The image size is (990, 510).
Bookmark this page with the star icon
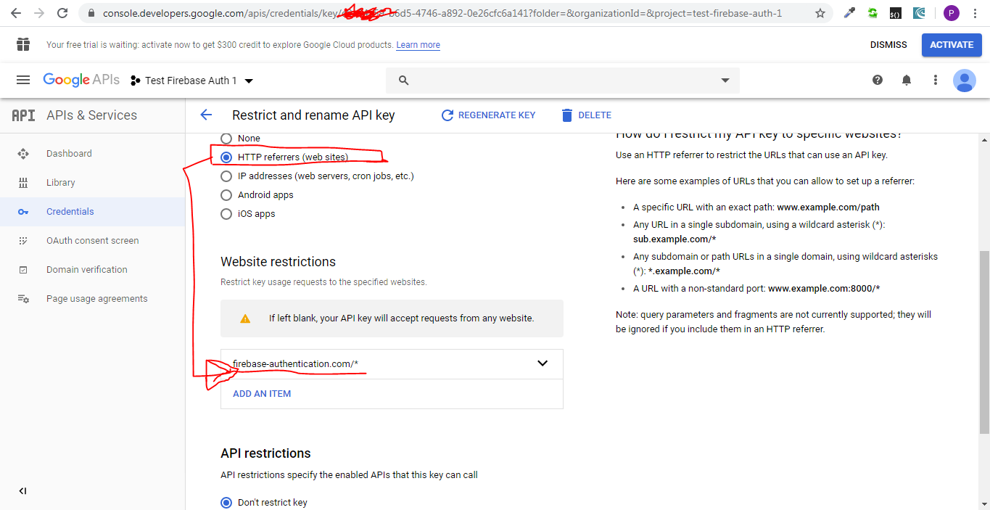(x=820, y=13)
